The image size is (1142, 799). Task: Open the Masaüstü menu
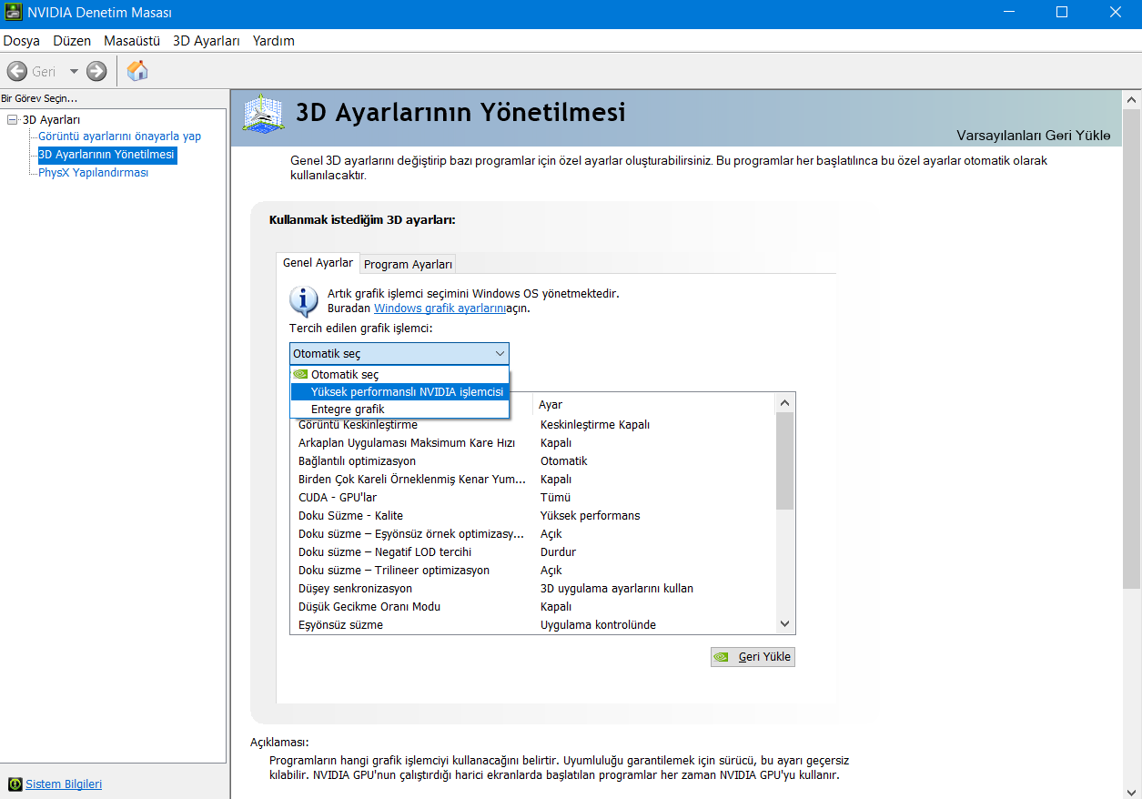(132, 41)
